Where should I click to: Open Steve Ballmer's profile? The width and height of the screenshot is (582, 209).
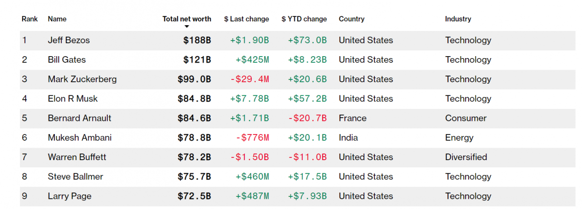click(x=76, y=177)
